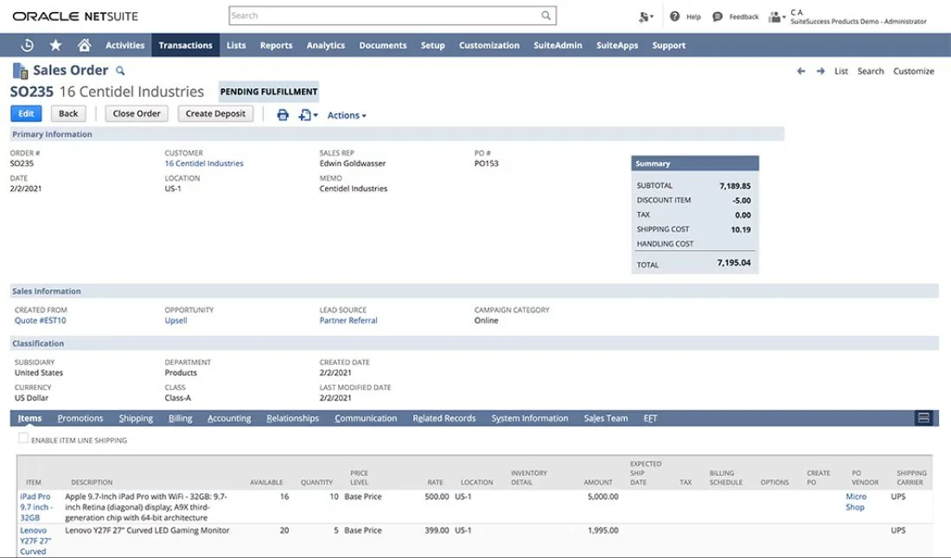951x558 pixels.
Task: Switch to the Shipping subtab
Action: tap(136, 419)
